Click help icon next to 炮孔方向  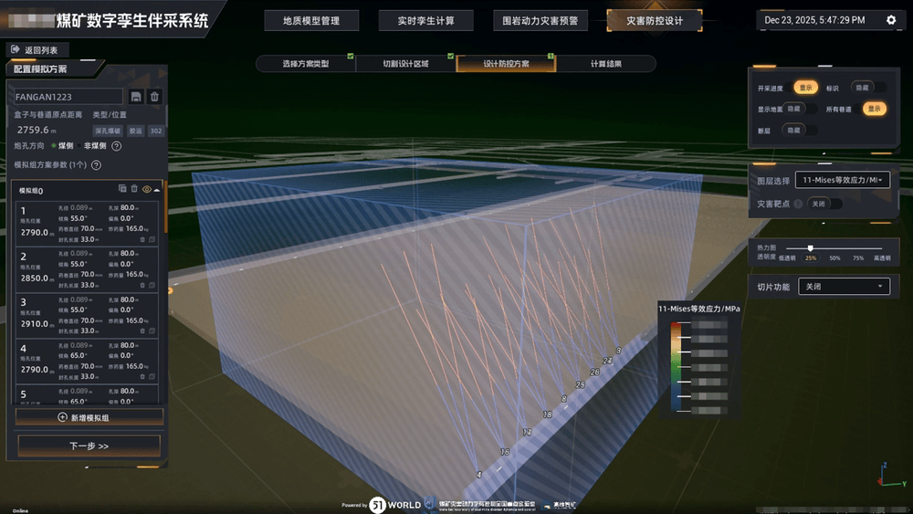pos(117,145)
